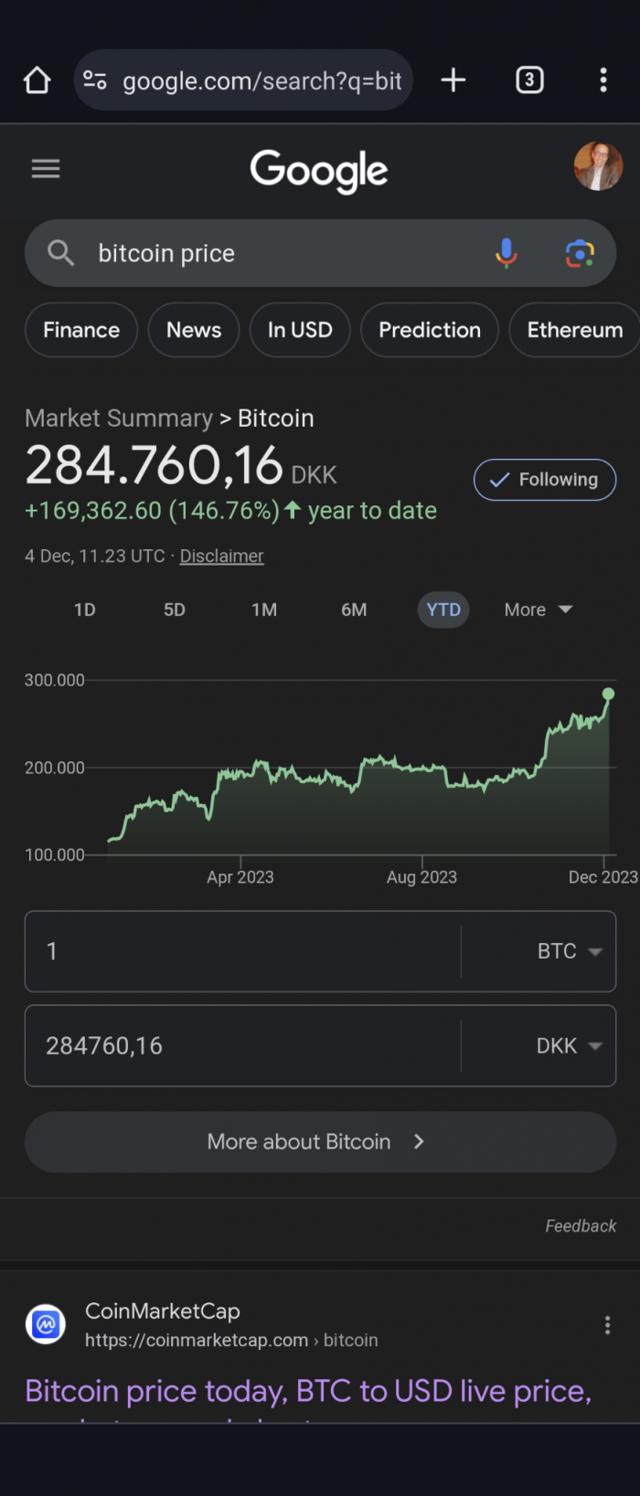Toggle the Following button for Bitcoin

(545, 480)
